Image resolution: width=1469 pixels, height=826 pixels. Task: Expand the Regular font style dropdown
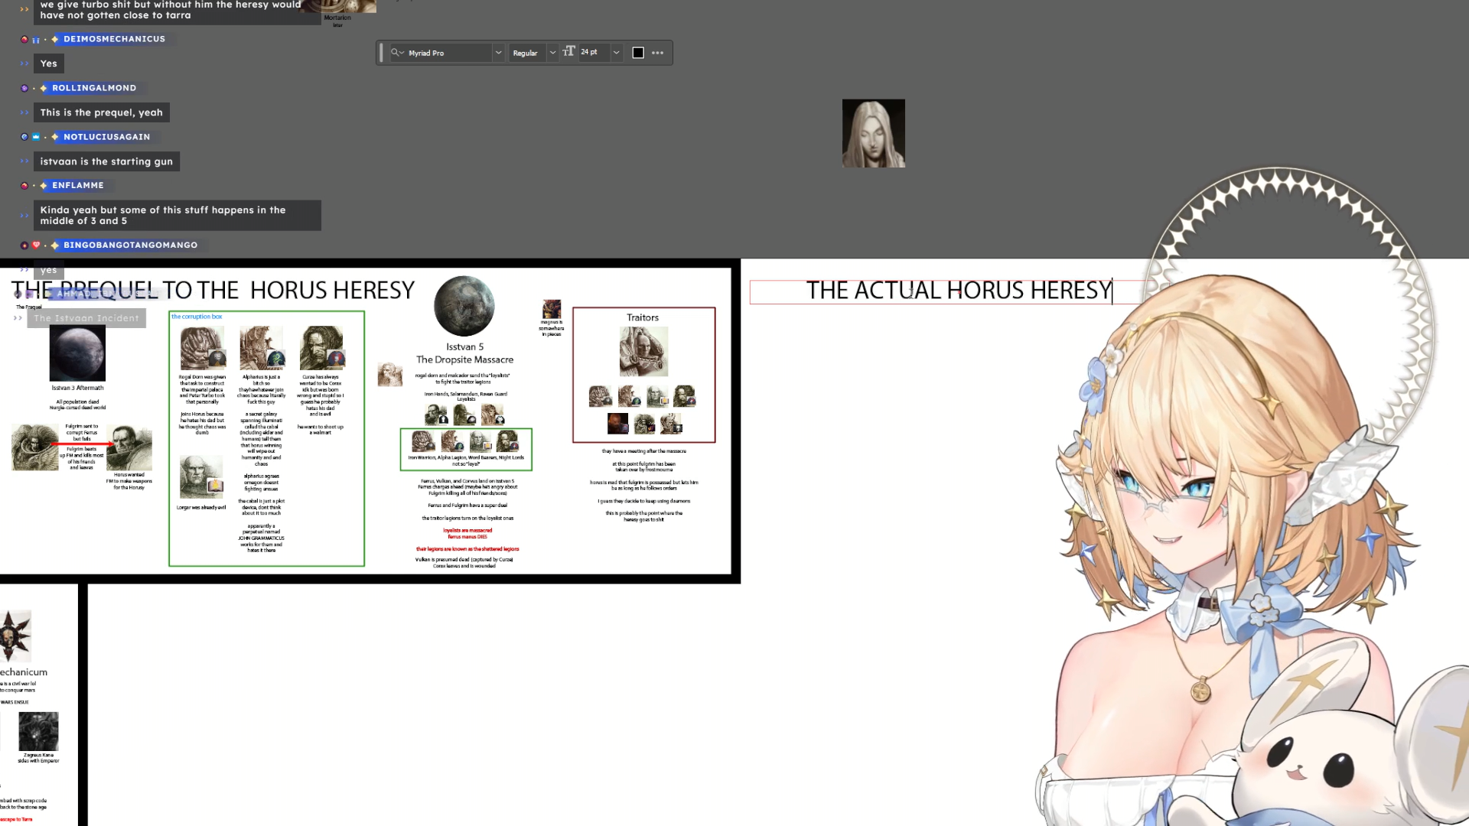pos(552,53)
